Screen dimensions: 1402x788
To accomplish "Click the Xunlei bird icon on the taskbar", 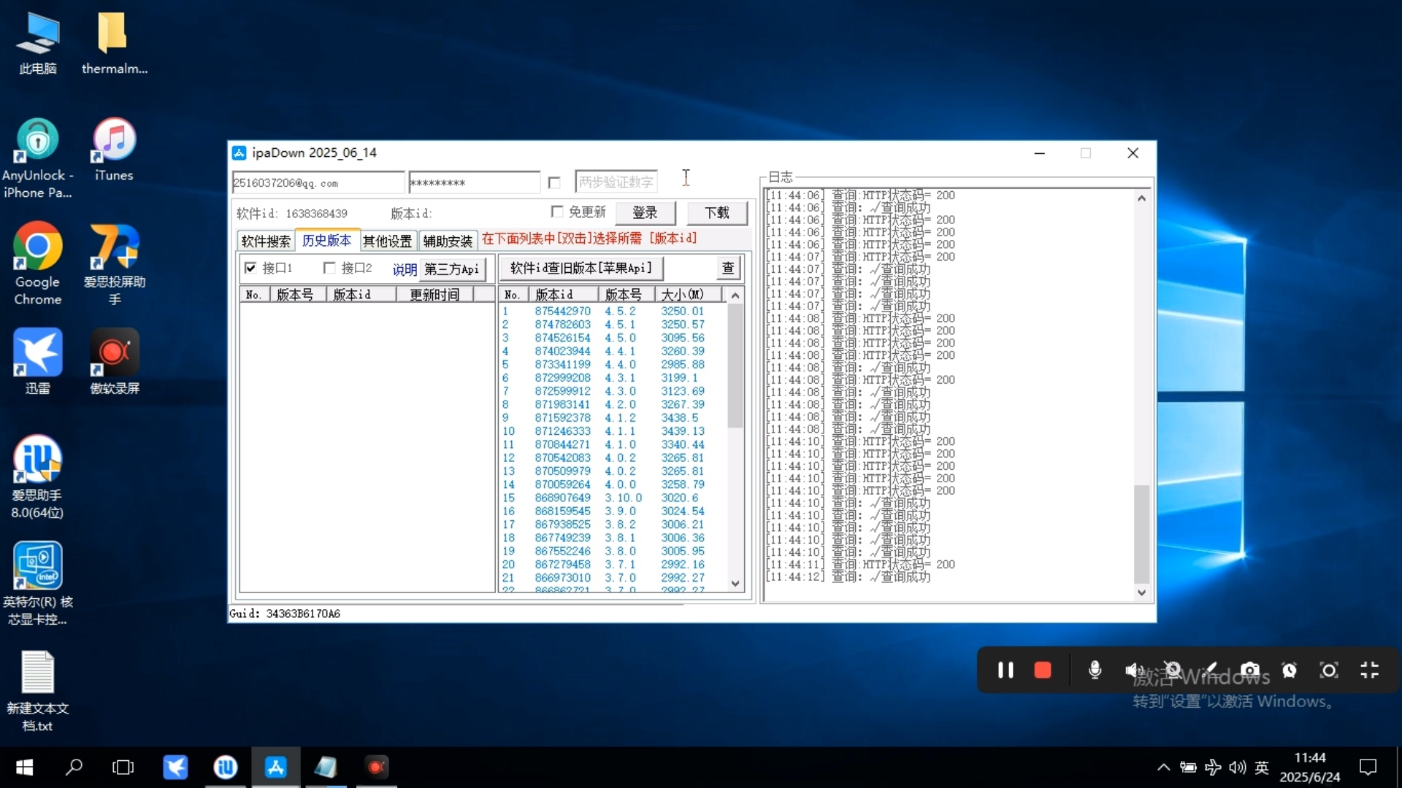I will pos(175,767).
